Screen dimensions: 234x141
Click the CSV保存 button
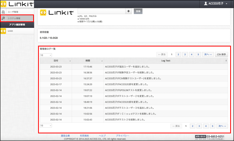click(x=221, y=54)
